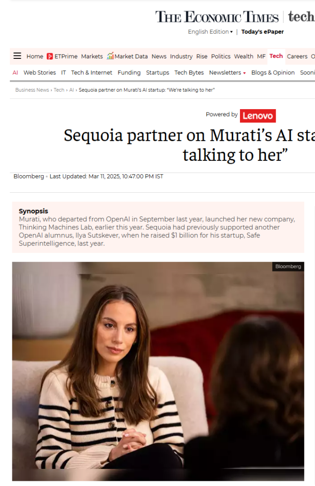The width and height of the screenshot is (315, 486).
Task: Go to the Markets menu item
Action: pyautogui.click(x=92, y=56)
